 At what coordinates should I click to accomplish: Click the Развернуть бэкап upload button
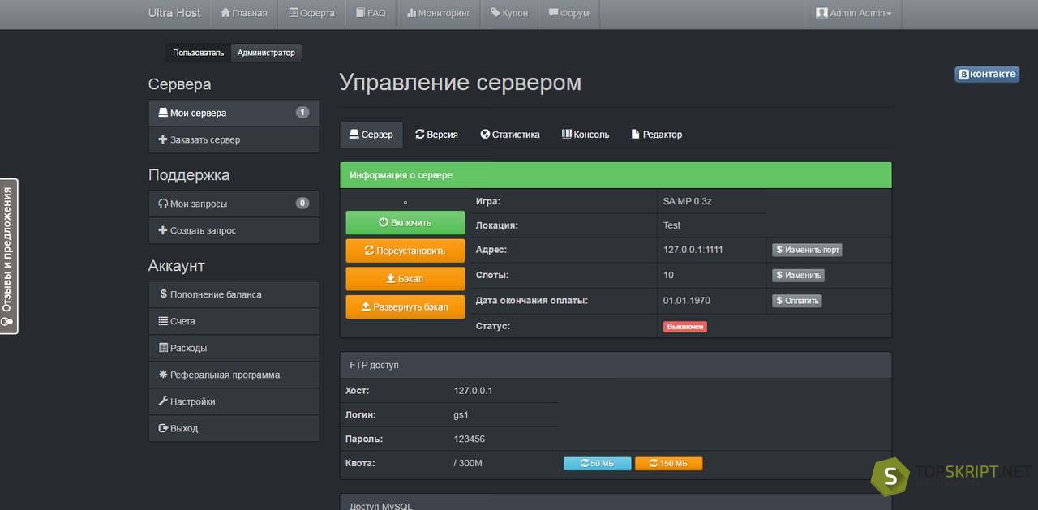[405, 307]
